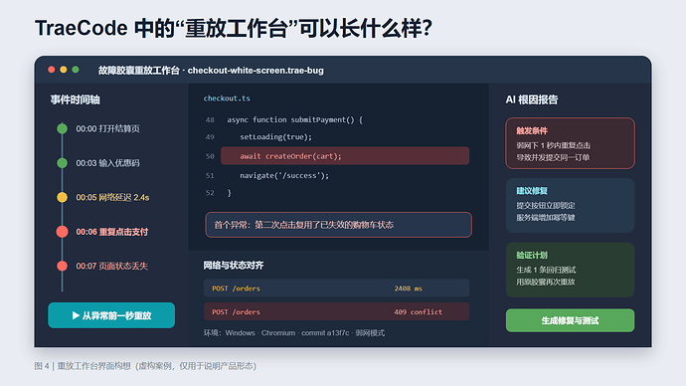
Task: Select the 00:03 输入优惠码 timeline marker
Action: (62, 163)
